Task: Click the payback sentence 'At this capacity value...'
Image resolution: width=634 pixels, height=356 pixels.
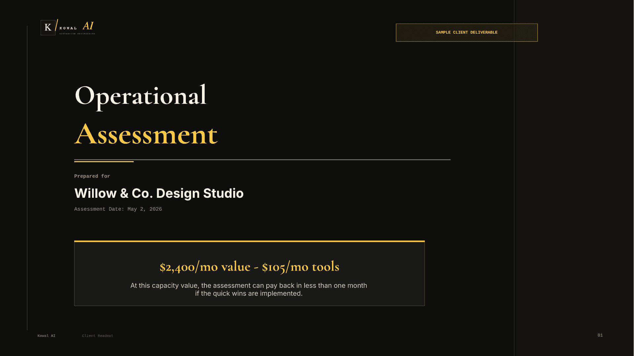Action: [x=249, y=289]
